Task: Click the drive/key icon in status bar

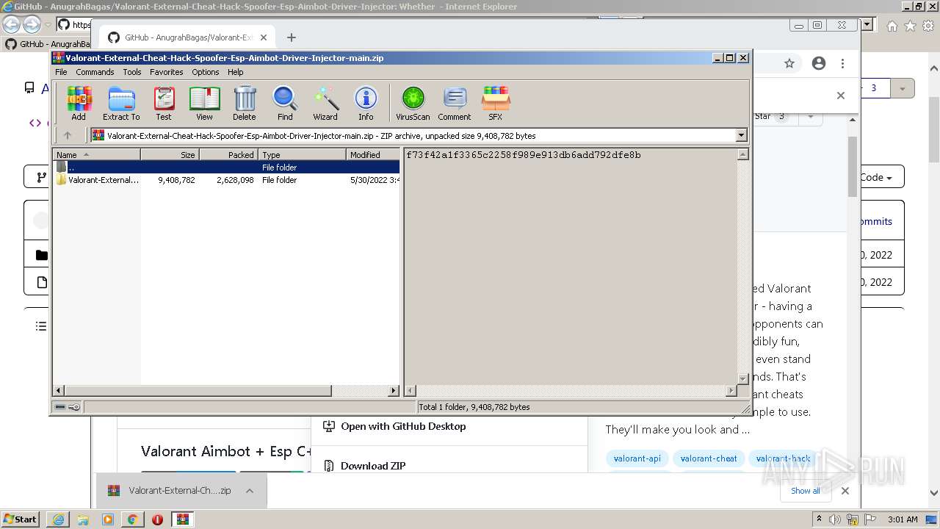Action: coord(68,407)
